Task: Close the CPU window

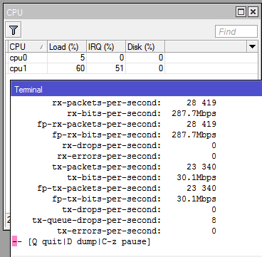Action: tap(253, 12)
